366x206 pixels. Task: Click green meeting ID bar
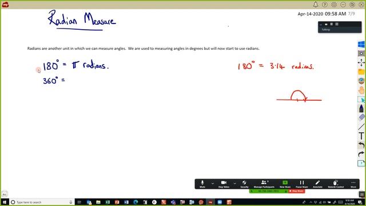[269, 191]
